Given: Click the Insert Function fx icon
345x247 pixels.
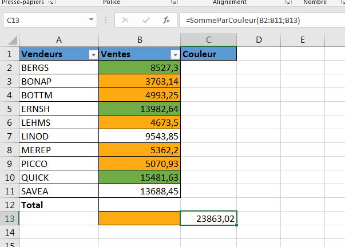Looking at the screenshot, I should click(166, 20).
